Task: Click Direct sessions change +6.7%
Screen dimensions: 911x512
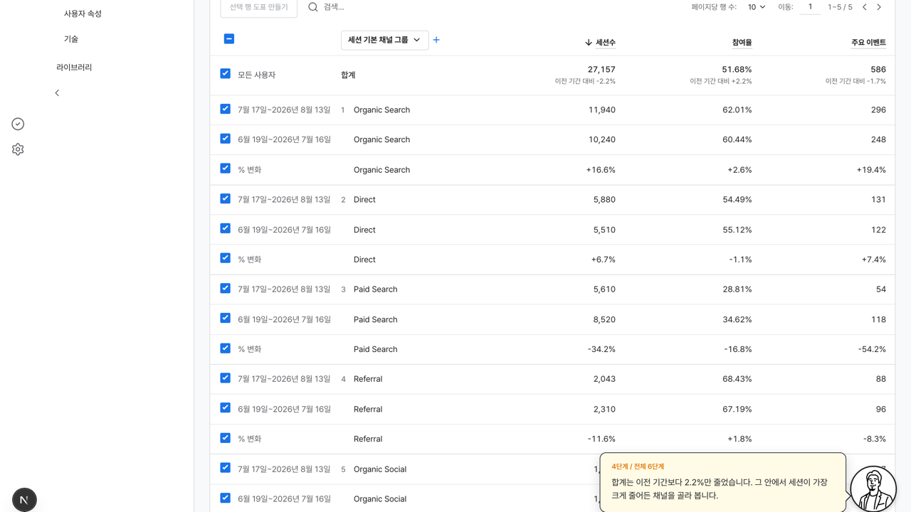Action: pyautogui.click(x=603, y=260)
